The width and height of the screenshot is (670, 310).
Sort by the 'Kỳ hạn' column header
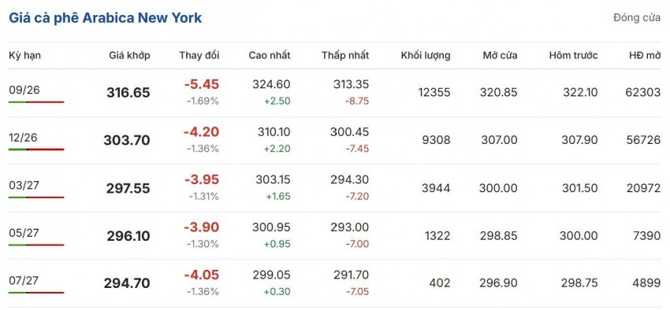pyautogui.click(x=24, y=55)
